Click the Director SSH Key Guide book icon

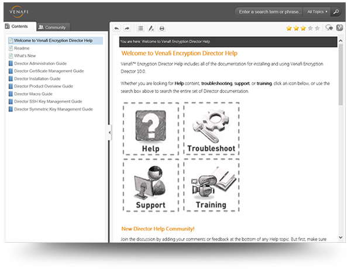11,101
